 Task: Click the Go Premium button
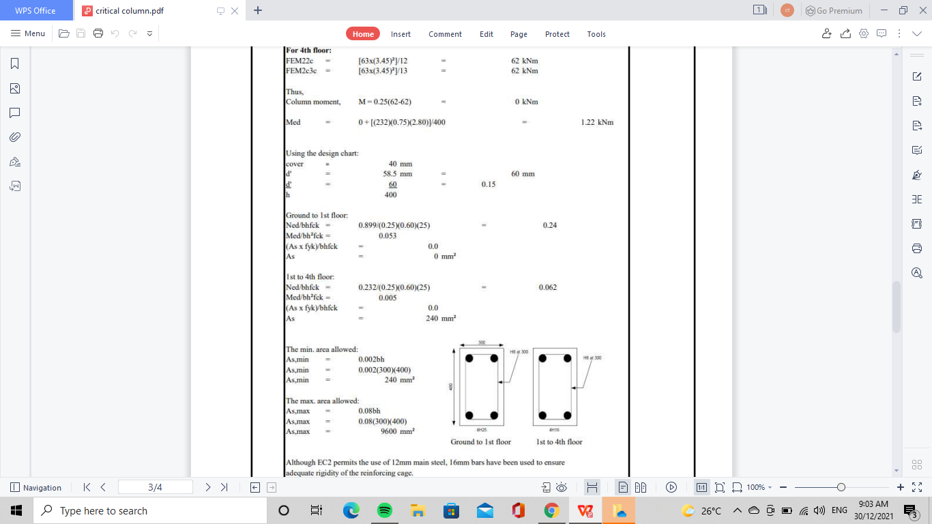tap(834, 10)
